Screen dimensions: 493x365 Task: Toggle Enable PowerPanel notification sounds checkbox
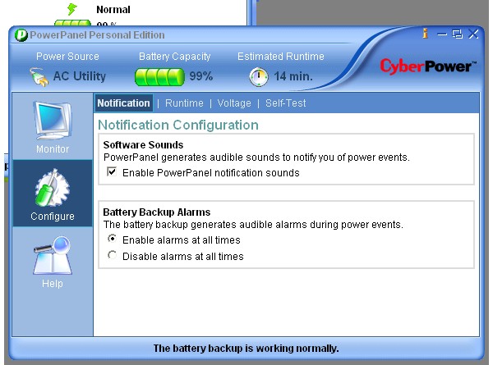[x=112, y=171]
